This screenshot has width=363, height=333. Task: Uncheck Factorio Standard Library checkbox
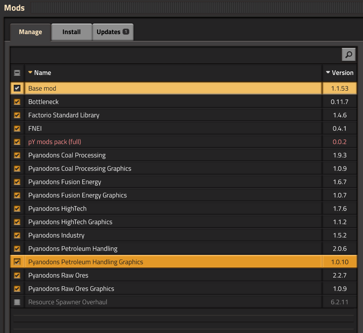17,115
